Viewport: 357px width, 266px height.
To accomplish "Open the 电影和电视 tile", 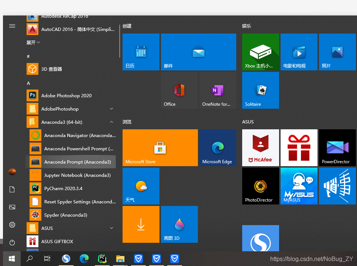I will [x=299, y=52].
